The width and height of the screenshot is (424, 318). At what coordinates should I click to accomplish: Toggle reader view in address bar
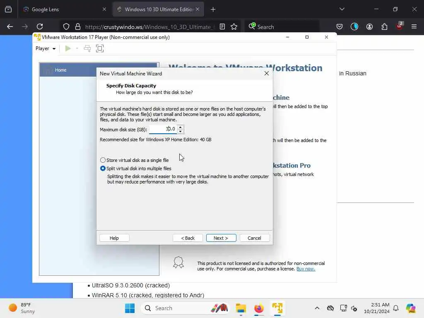(x=222, y=27)
